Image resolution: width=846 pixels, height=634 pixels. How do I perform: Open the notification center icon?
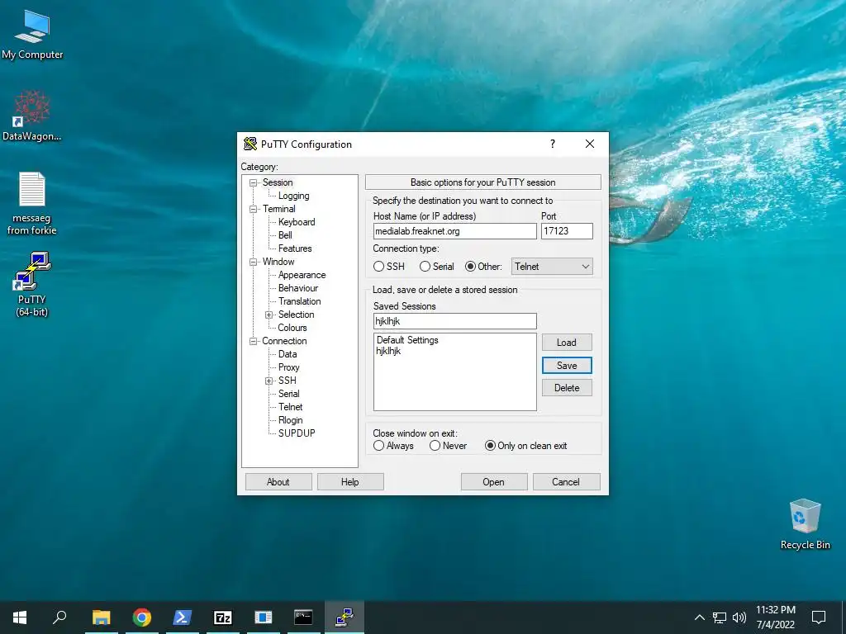[x=819, y=617]
